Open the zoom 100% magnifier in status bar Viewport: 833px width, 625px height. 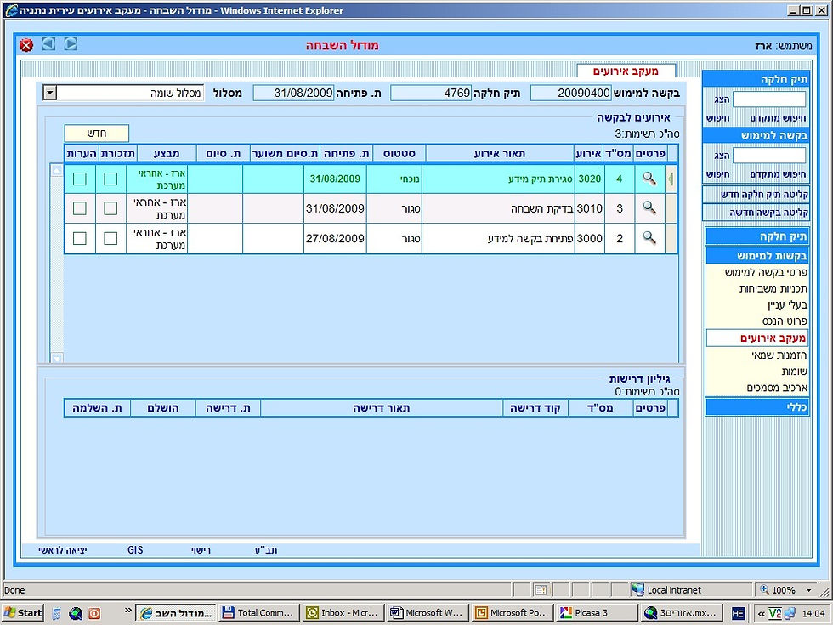coord(764,589)
